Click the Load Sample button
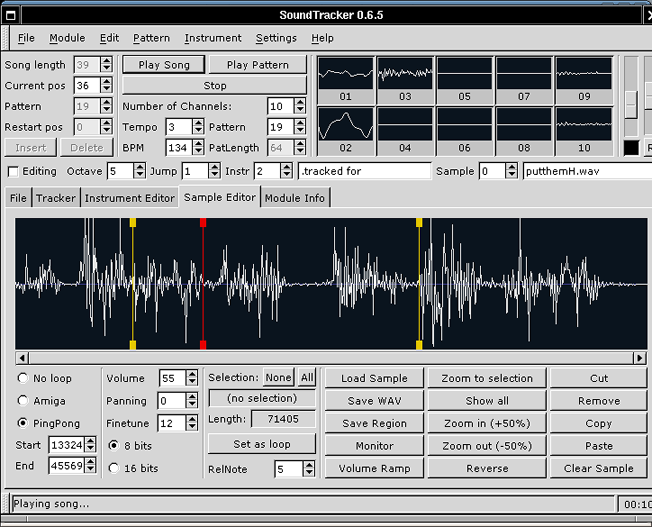The width and height of the screenshot is (652, 527). 374,378
